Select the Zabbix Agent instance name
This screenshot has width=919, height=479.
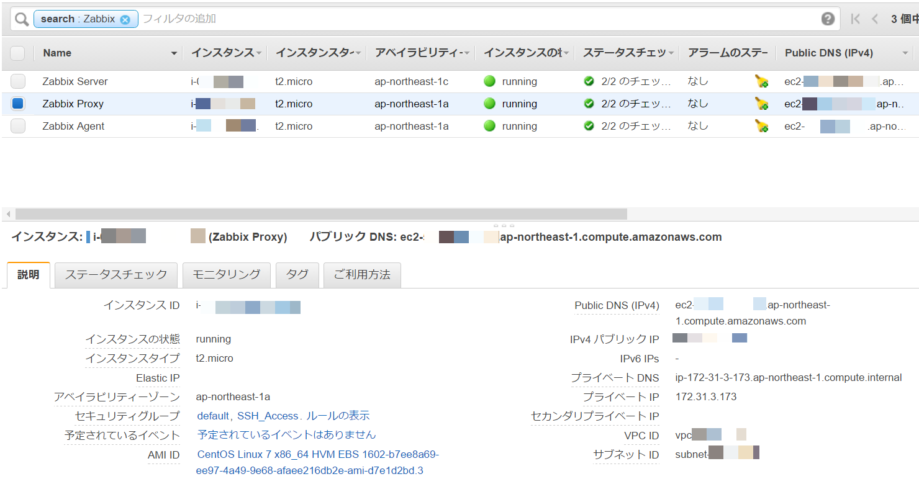pyautogui.click(x=73, y=126)
